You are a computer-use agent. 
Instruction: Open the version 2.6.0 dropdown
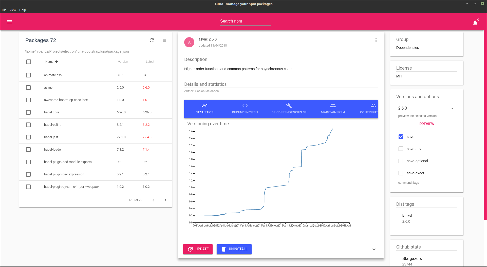[x=427, y=108]
